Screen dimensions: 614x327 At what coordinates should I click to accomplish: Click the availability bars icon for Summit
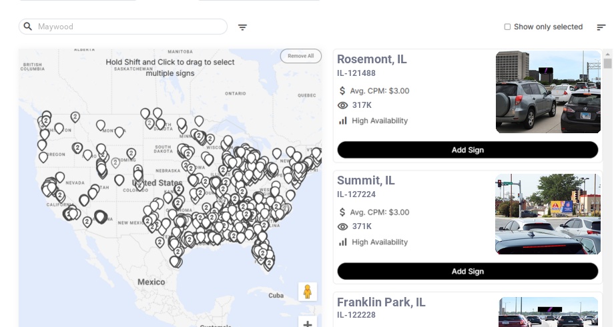[343, 242]
